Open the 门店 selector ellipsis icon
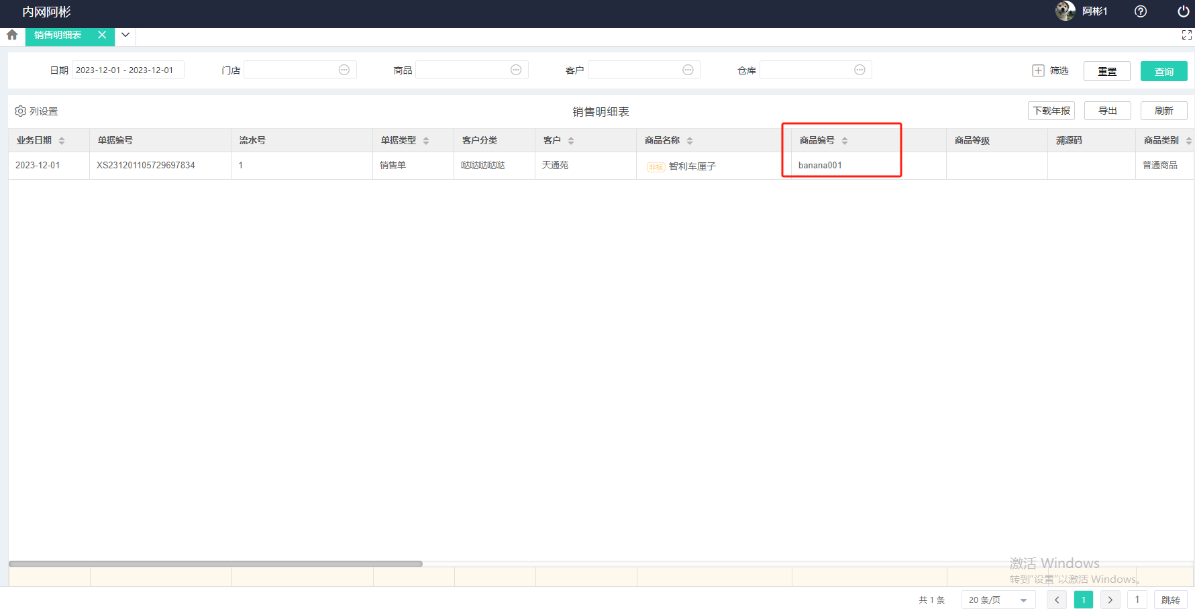The width and height of the screenshot is (1195, 611). pos(344,70)
